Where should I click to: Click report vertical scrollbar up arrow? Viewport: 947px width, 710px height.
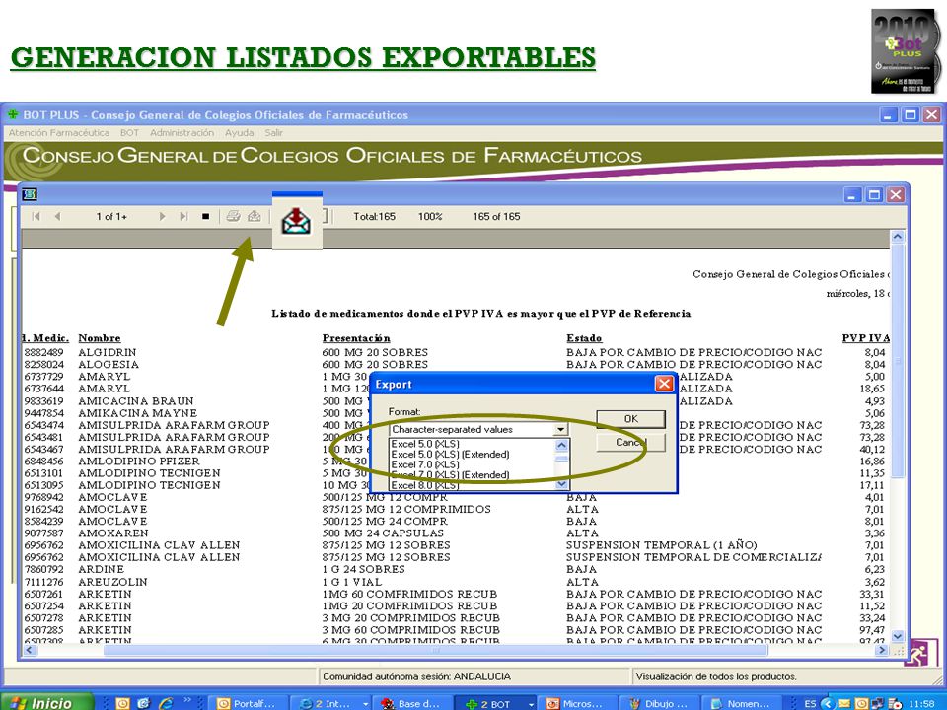[898, 237]
